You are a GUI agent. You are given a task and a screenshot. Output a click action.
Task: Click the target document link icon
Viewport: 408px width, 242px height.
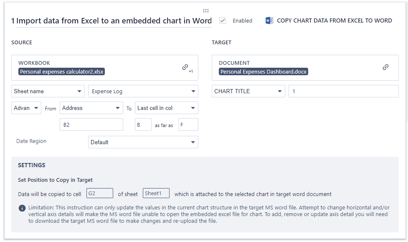pyautogui.click(x=385, y=67)
